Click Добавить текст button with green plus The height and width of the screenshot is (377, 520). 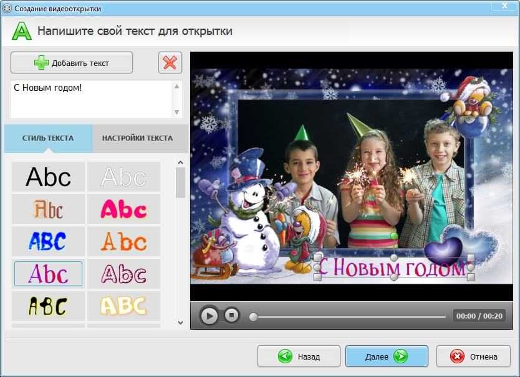pos(72,63)
